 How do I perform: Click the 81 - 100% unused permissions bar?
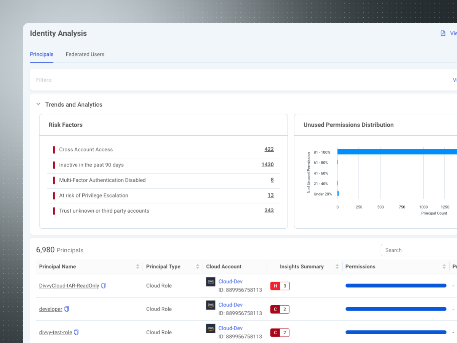396,152
